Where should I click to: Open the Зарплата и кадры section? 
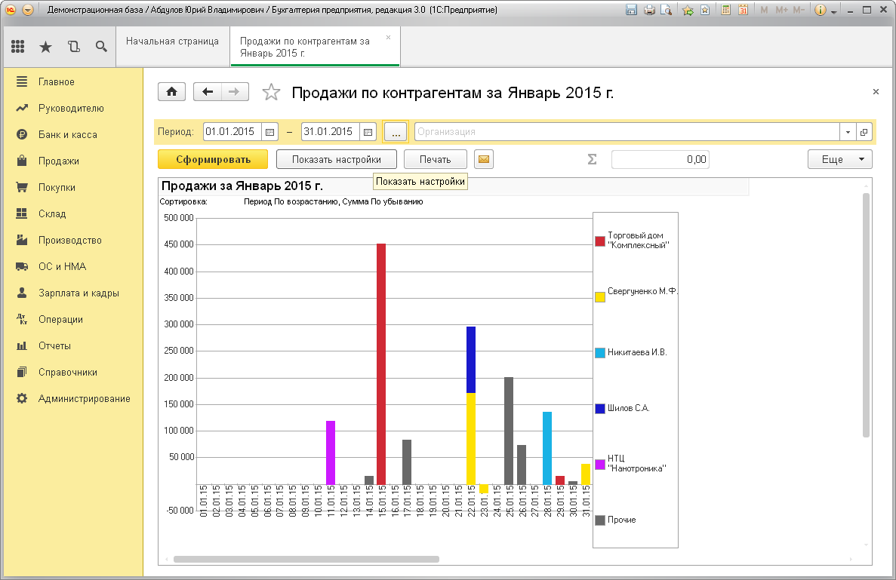pos(79,293)
